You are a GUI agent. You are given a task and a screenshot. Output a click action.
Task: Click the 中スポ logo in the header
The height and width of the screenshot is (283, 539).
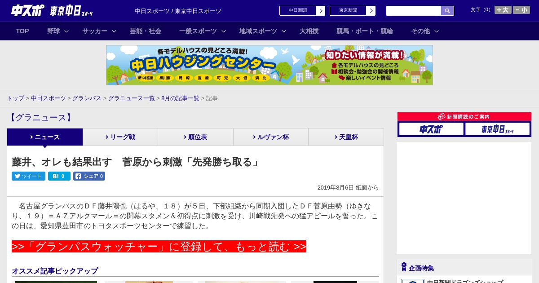(28, 10)
